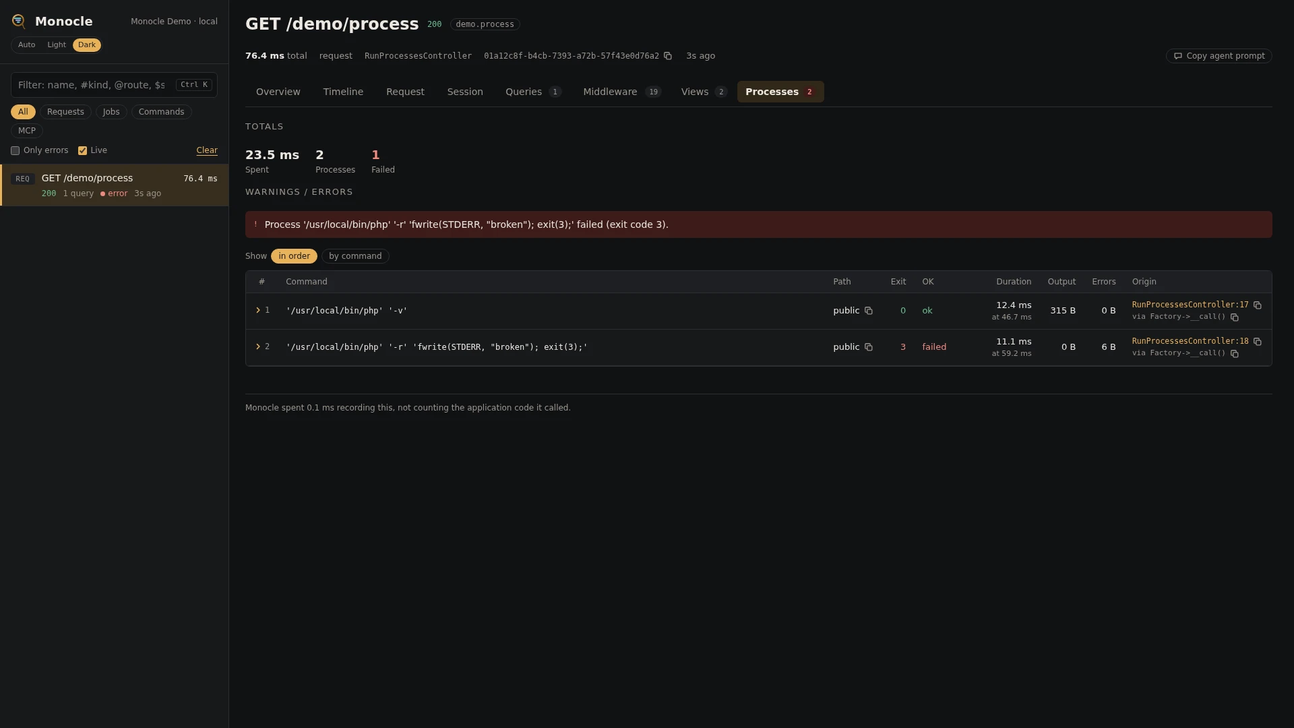Screen dimensions: 1294x728
Task: Click Copy agent prompt button
Action: click(1219, 56)
